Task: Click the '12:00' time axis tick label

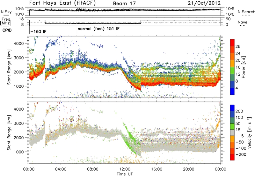Action: pyautogui.click(x=125, y=169)
